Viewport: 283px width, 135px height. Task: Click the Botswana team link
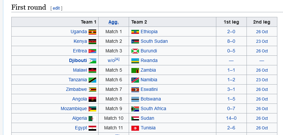point(151,99)
